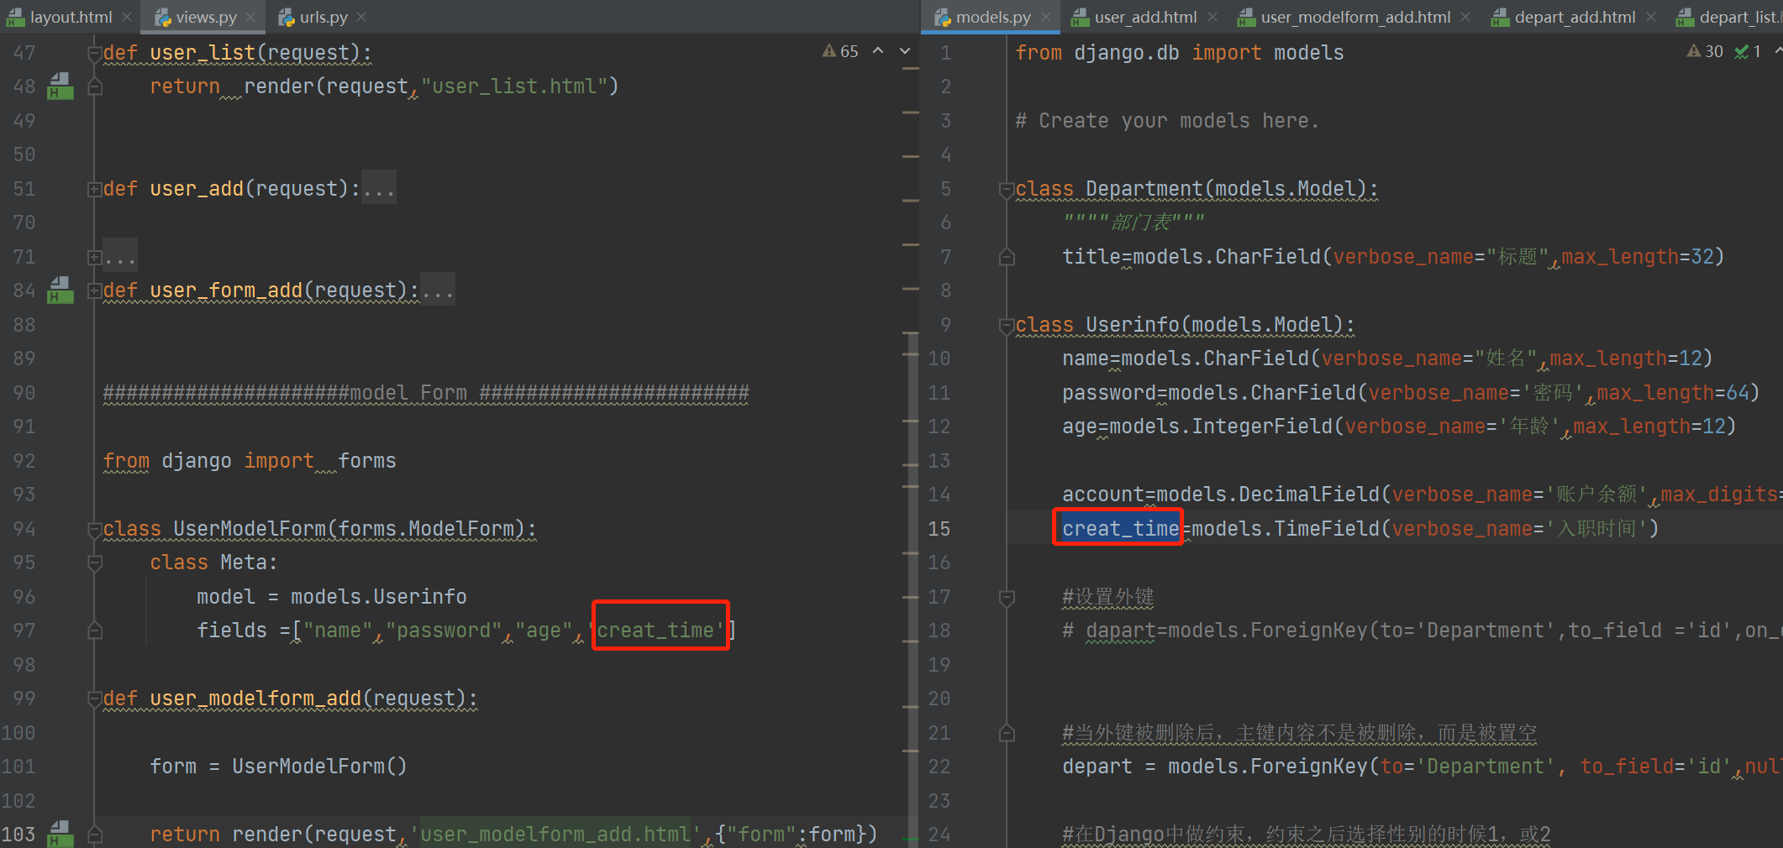This screenshot has height=848, width=1783.
Task: Expand the folded user_add function
Action: pyautogui.click(x=94, y=190)
